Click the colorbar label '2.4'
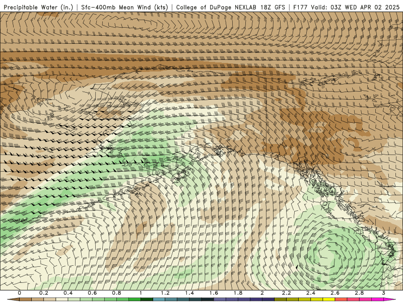The height and width of the screenshot is (302, 403). pos(311,293)
